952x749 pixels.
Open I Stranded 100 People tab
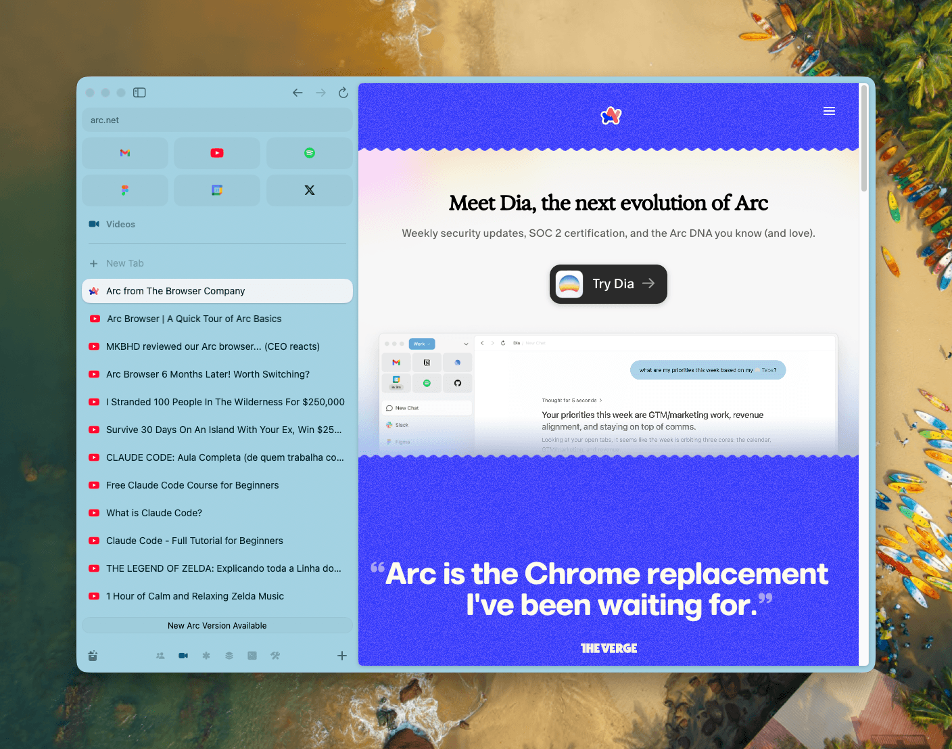pos(217,402)
